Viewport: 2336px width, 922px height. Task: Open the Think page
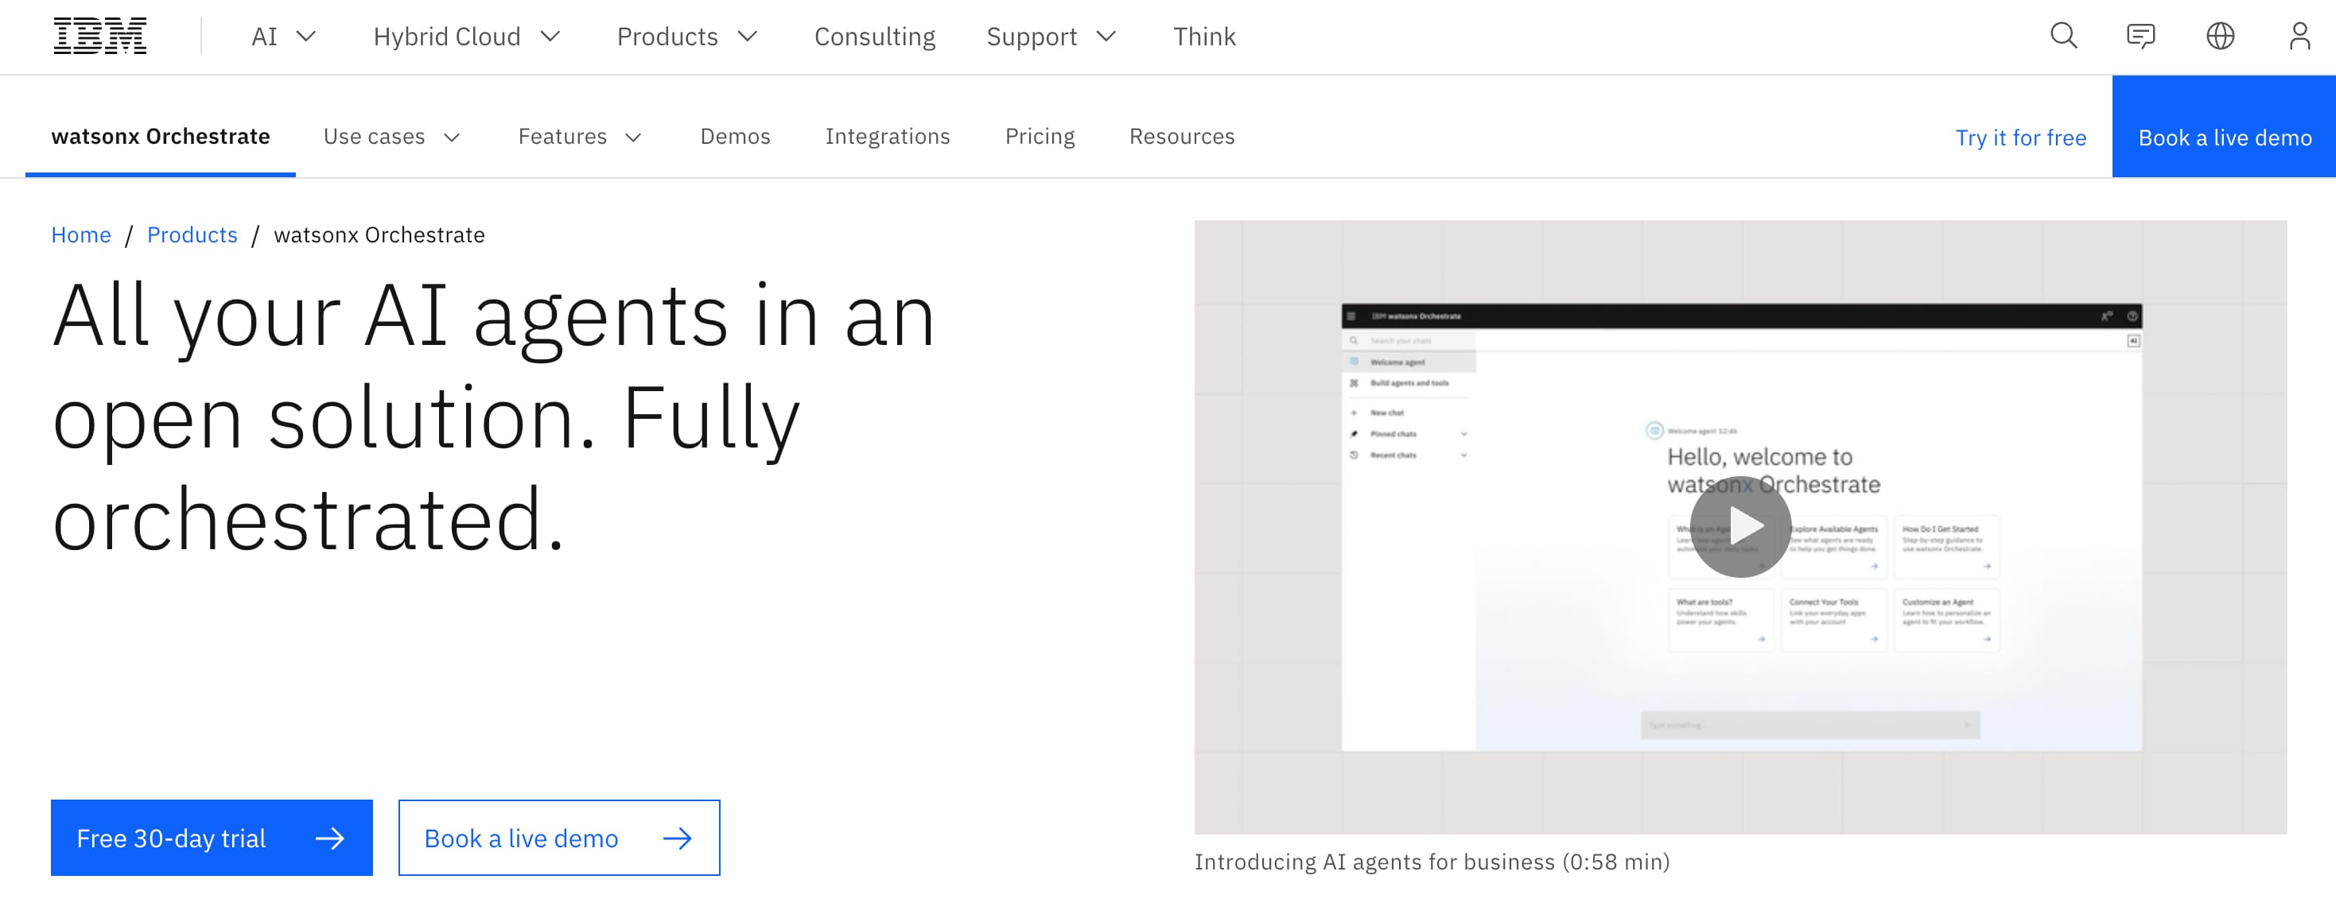click(1204, 37)
